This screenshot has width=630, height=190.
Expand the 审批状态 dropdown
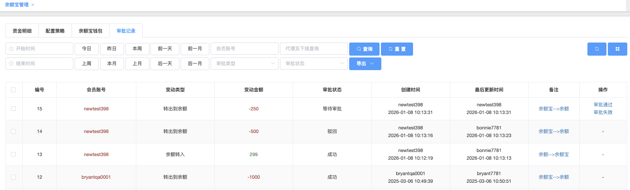(313, 64)
